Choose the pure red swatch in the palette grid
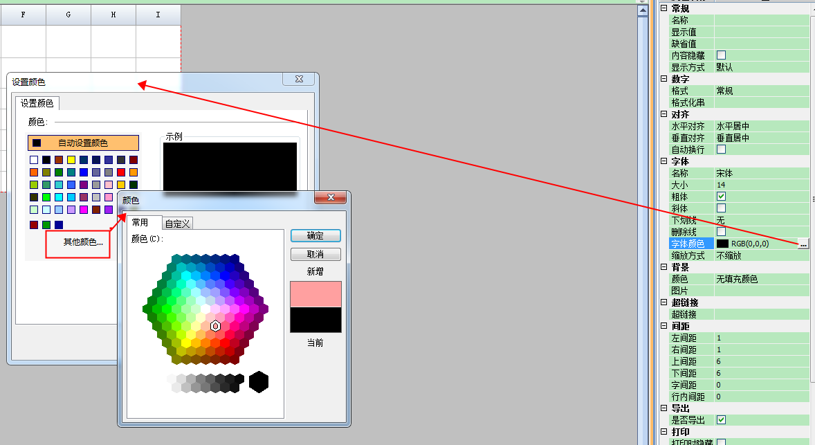The height and width of the screenshot is (445, 815). click(121, 172)
